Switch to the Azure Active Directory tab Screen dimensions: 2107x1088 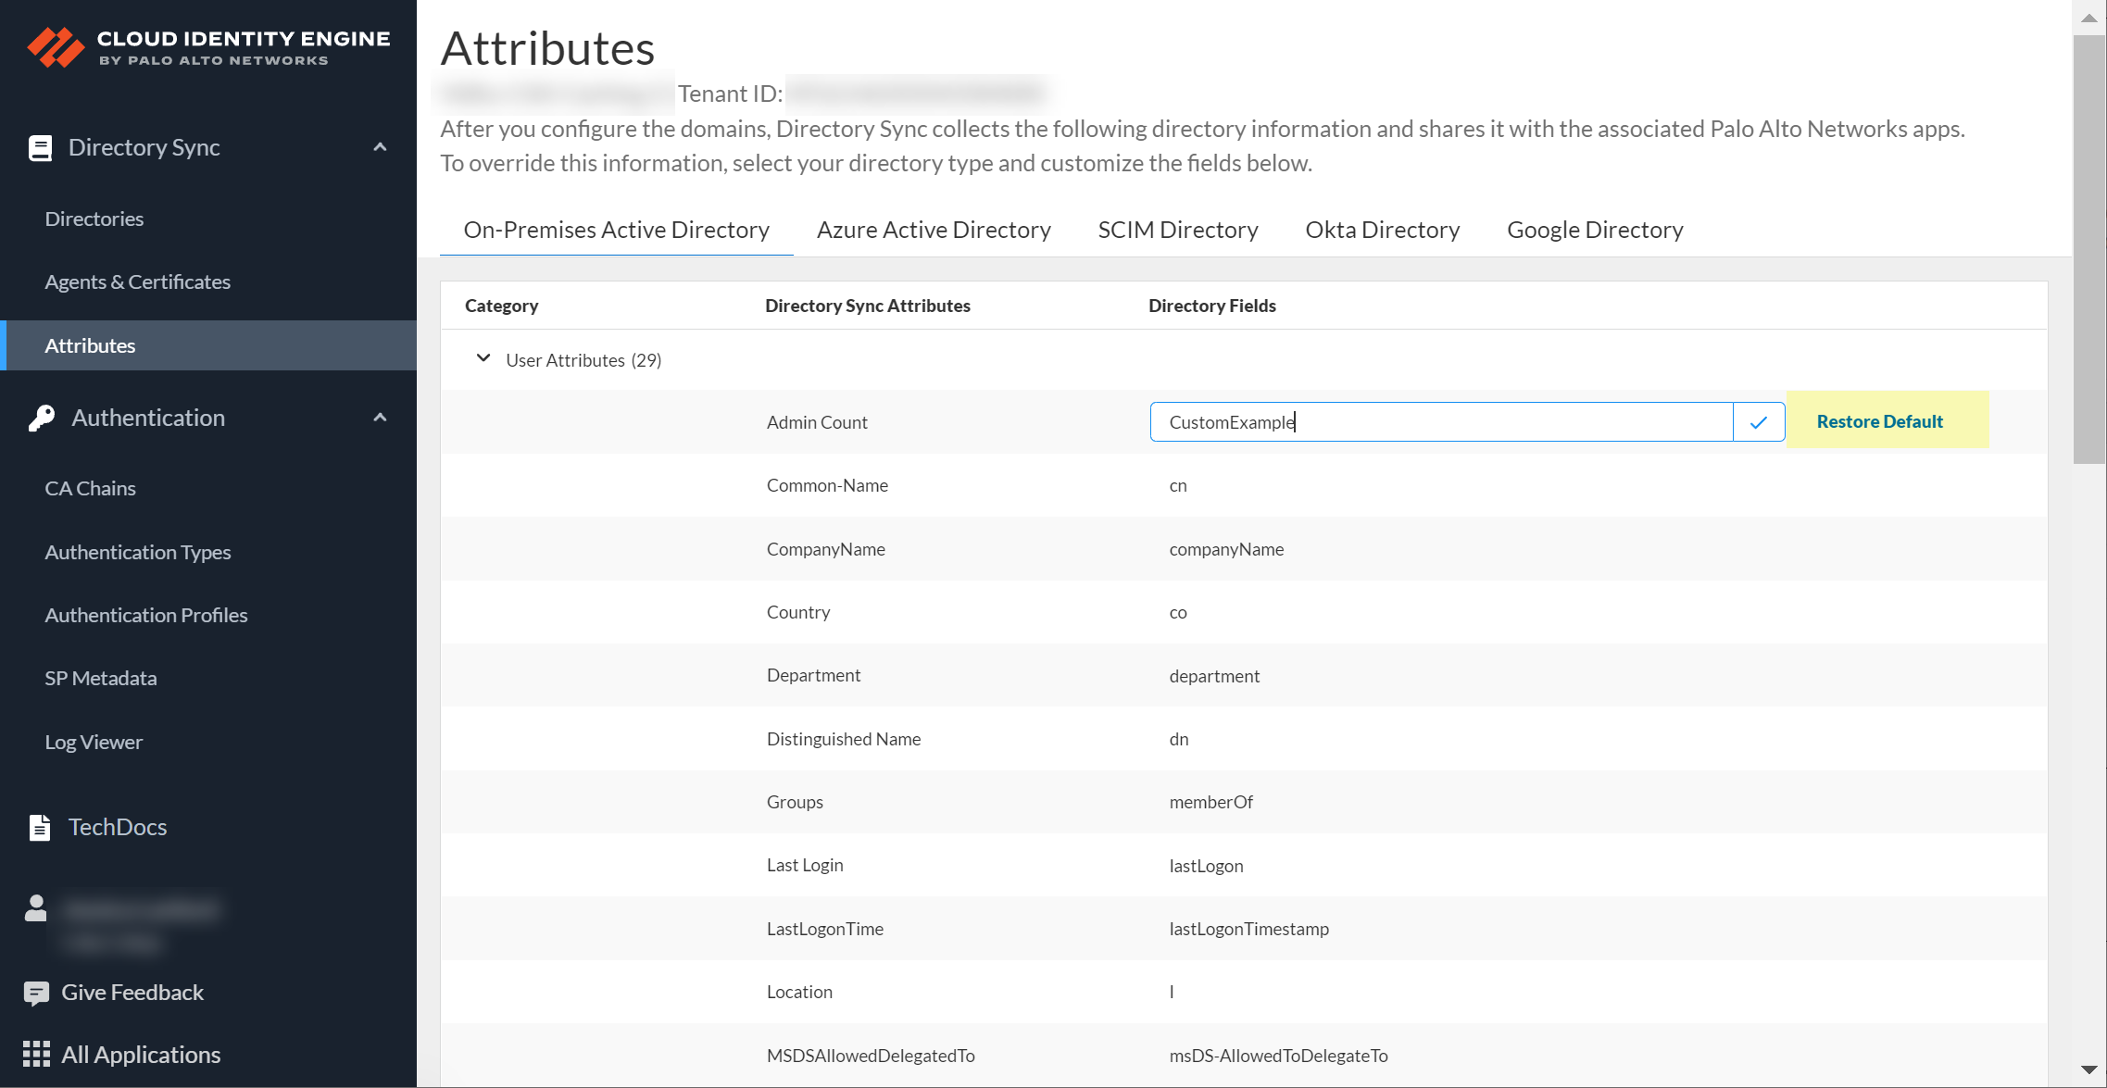coord(933,230)
